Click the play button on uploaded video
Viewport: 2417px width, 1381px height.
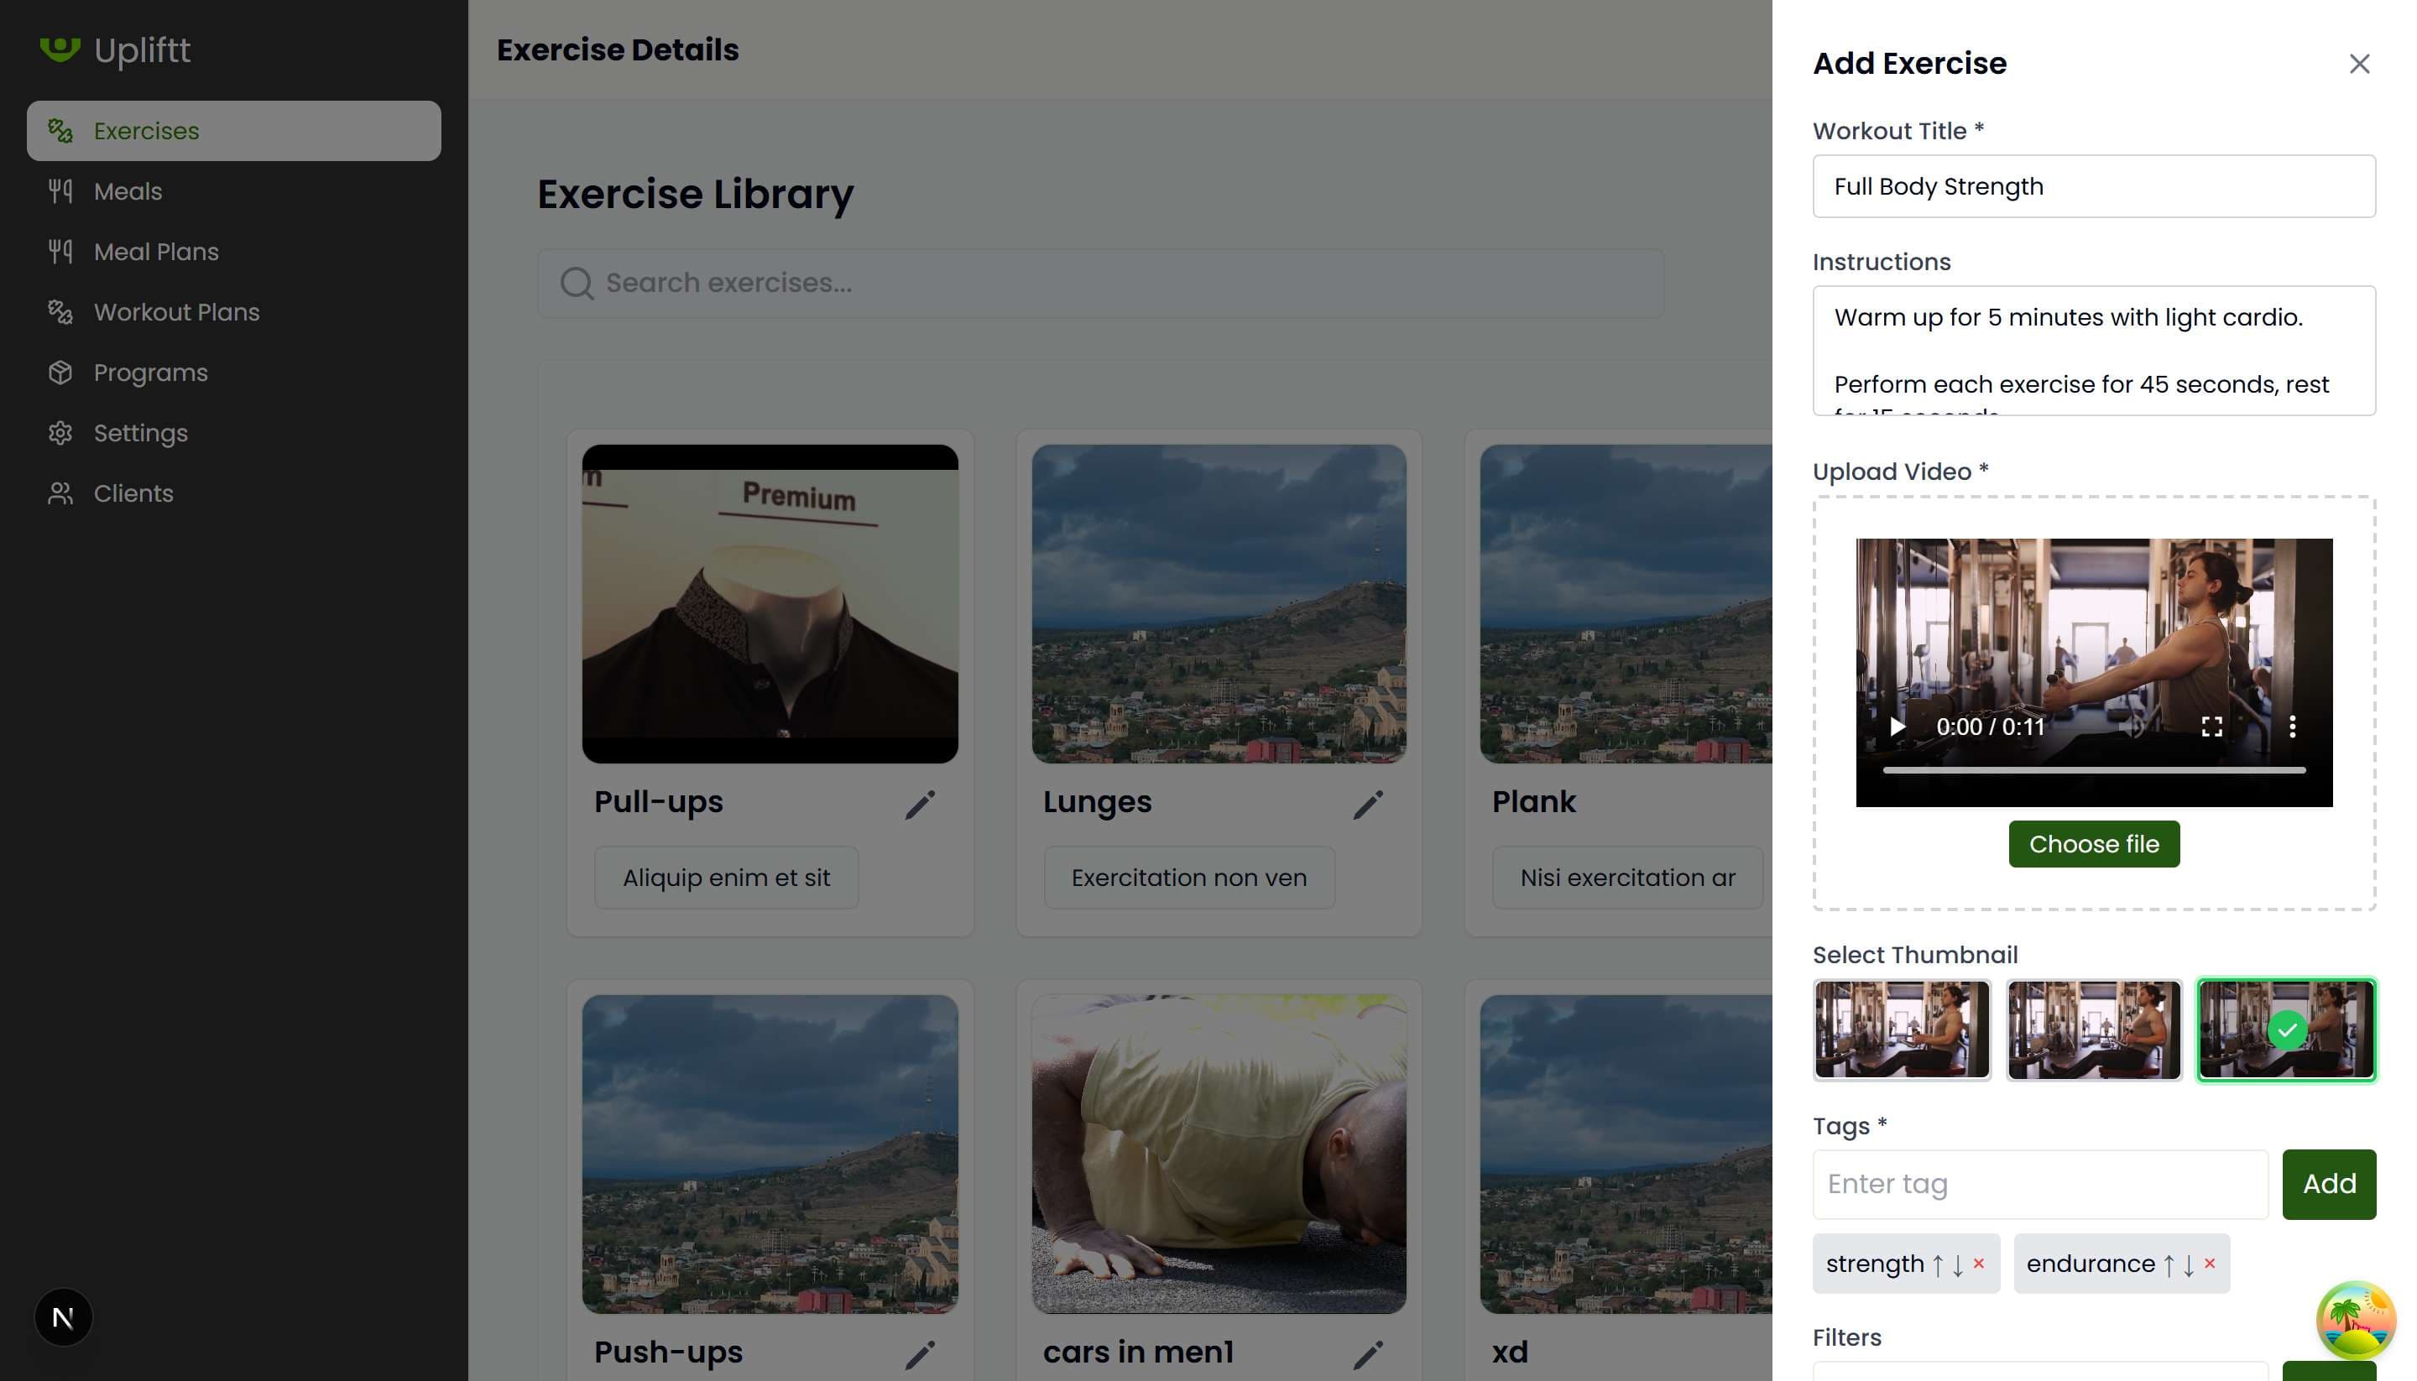[1898, 727]
